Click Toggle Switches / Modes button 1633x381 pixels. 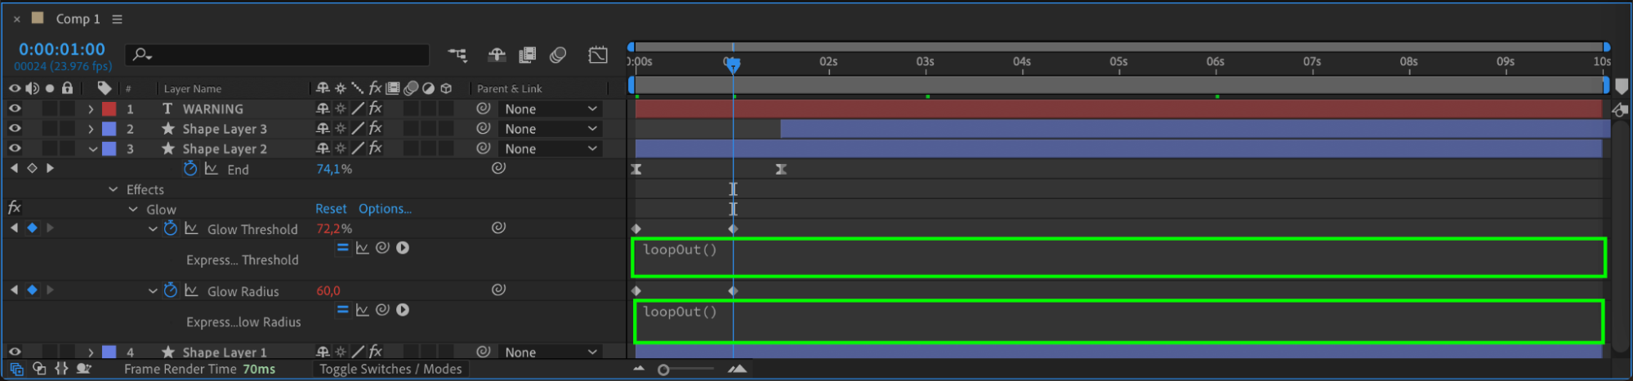point(390,369)
